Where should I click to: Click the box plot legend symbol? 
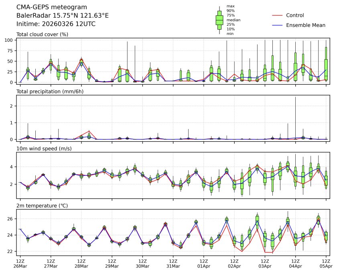(219, 20)
